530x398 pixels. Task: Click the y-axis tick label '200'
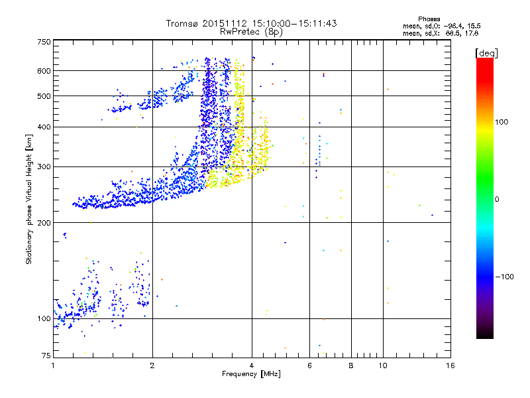point(44,223)
